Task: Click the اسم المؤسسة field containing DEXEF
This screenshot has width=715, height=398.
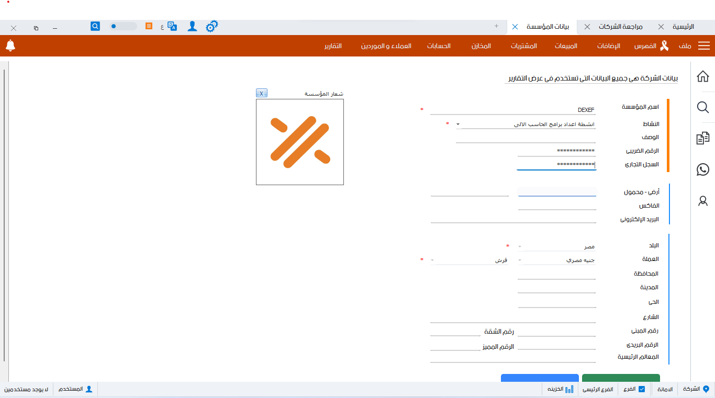Action: tap(513, 110)
